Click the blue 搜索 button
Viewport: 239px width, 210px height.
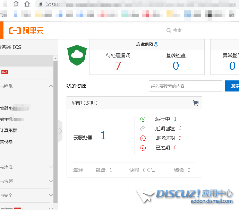coord(232,86)
